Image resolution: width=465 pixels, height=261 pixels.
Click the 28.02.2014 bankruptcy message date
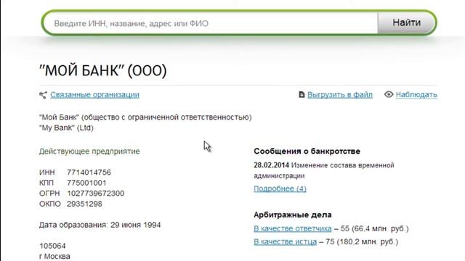(x=271, y=165)
